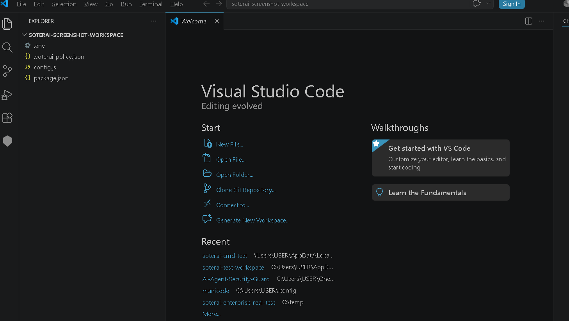The image size is (569, 321).
Task: Click the star badge on Get started card
Action: [x=377, y=143]
